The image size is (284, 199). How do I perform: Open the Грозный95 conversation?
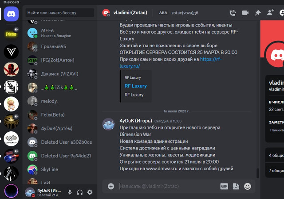[x=60, y=46]
